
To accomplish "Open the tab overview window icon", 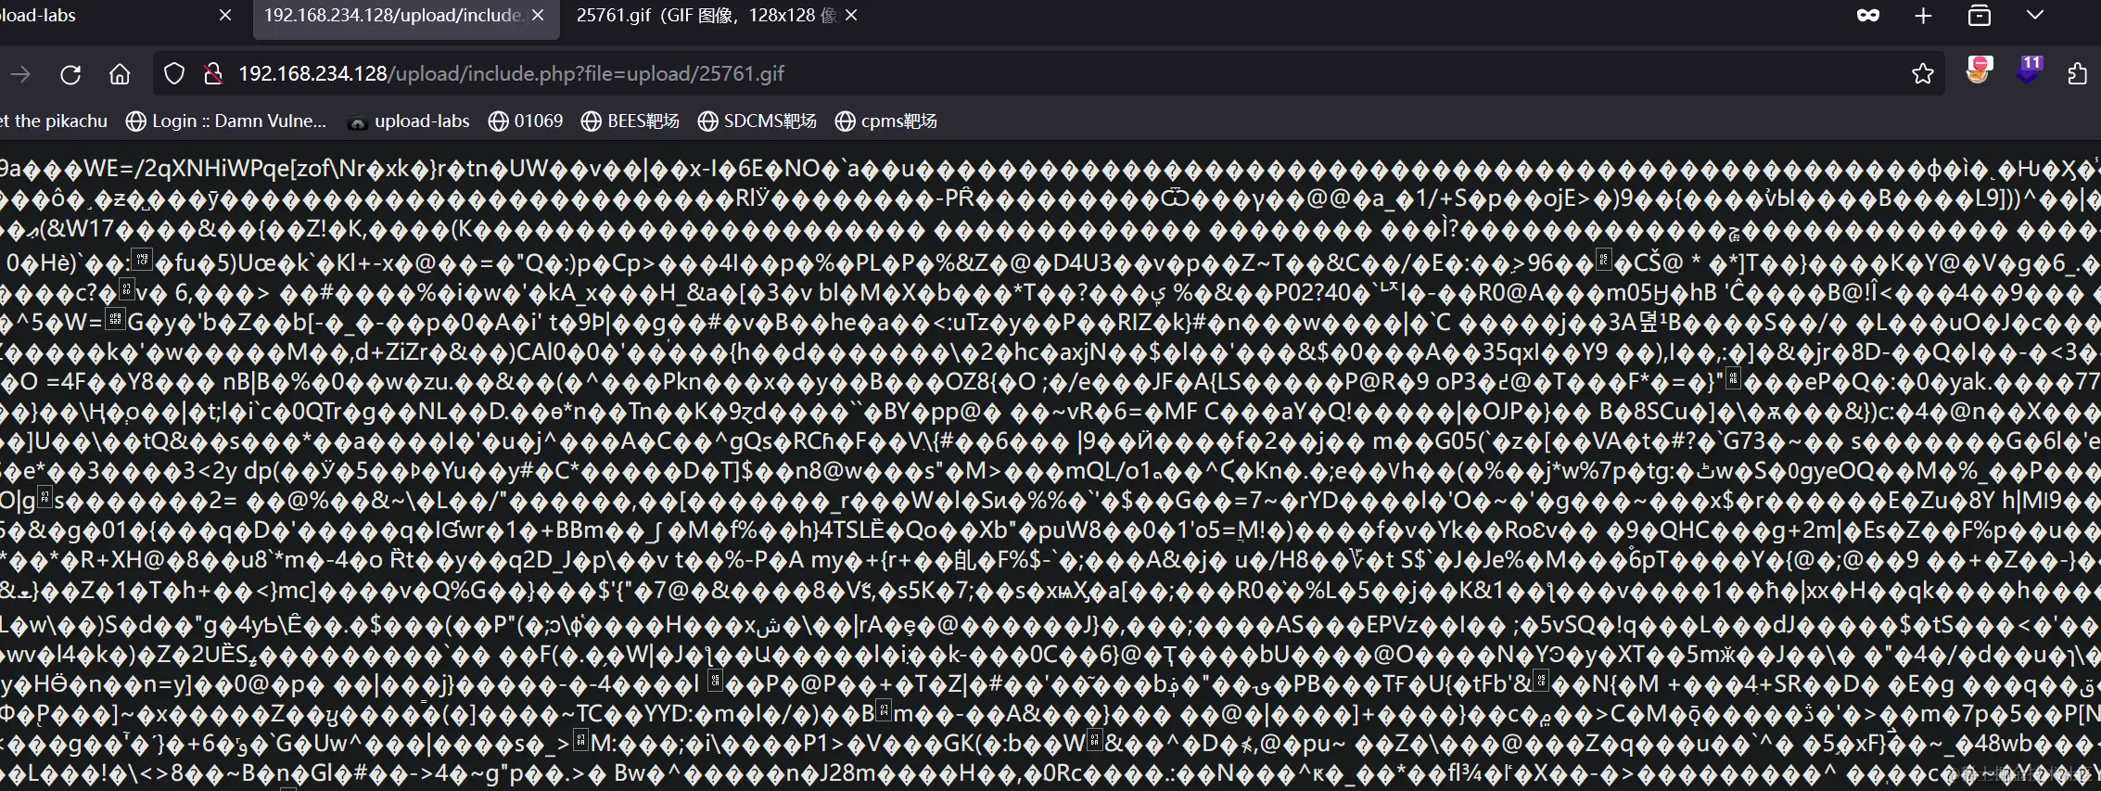I will tap(1980, 16).
